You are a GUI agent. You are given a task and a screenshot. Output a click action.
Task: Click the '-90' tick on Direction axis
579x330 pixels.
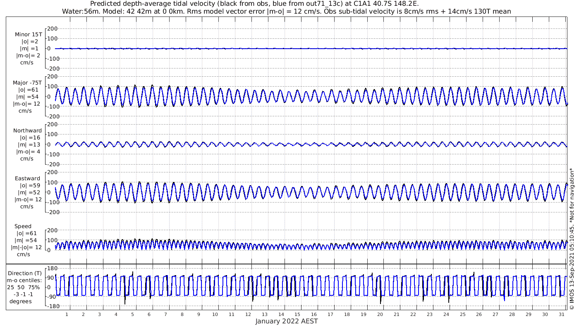click(x=52, y=297)
